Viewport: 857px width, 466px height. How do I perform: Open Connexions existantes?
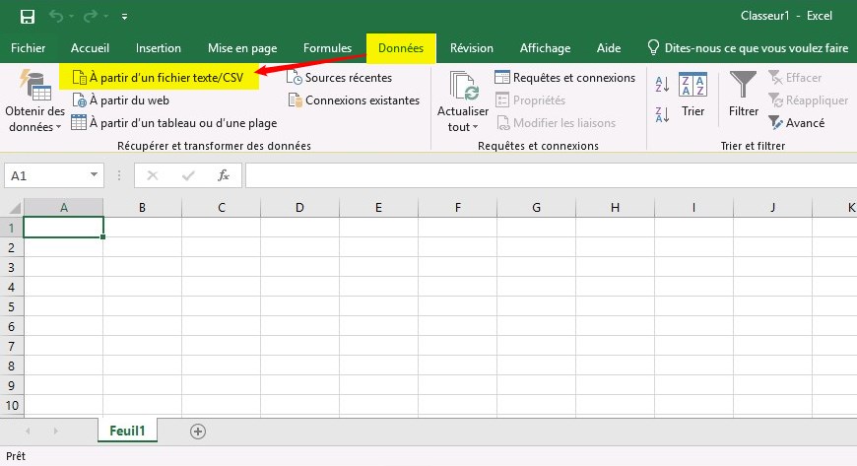362,100
